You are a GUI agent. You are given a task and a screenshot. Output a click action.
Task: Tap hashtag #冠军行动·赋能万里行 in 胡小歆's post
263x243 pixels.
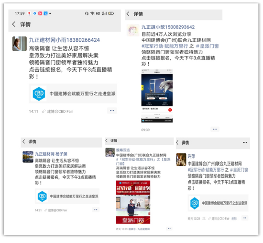click(164, 46)
